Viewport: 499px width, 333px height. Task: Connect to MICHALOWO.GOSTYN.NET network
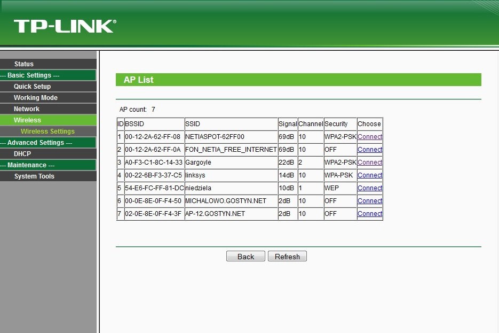[x=370, y=201]
